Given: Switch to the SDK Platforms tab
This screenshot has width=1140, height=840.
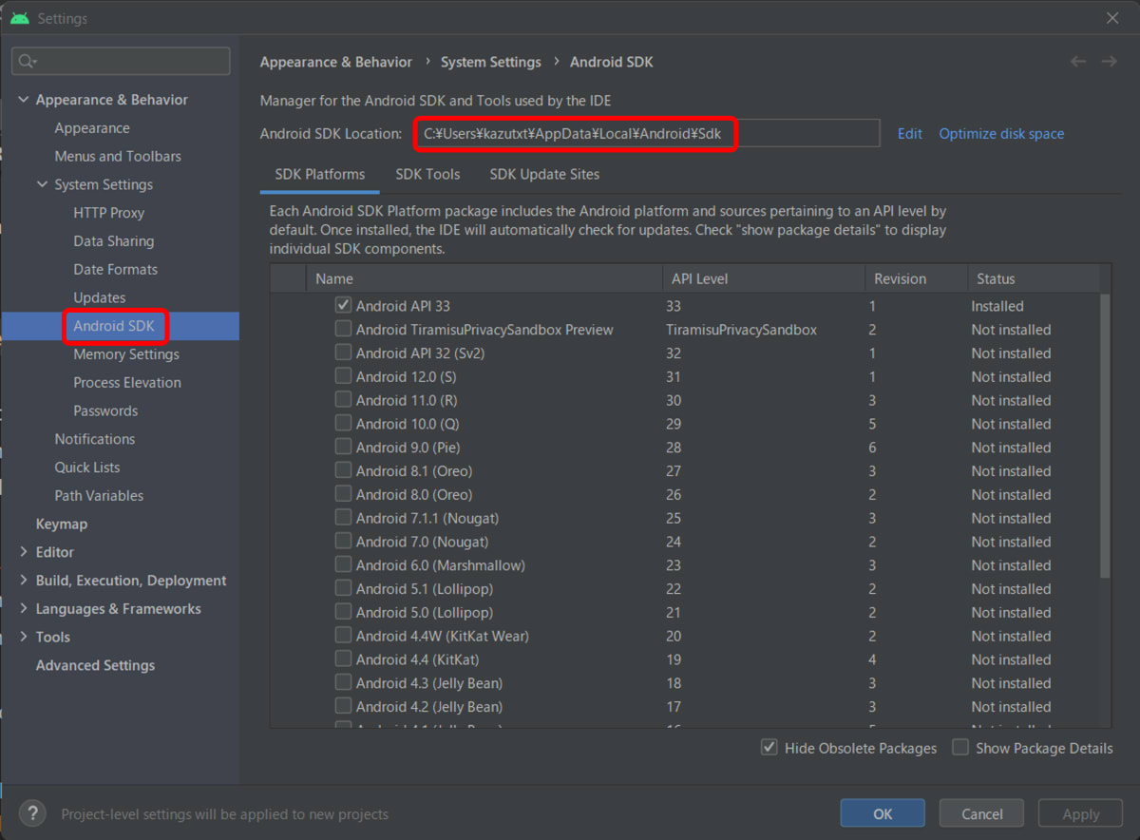Looking at the screenshot, I should coord(320,175).
